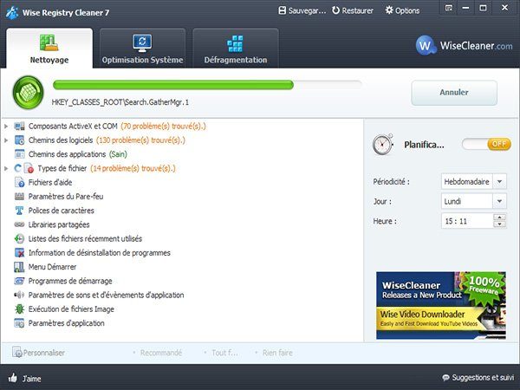Click the Planification stopwatch icon

pos(383,145)
